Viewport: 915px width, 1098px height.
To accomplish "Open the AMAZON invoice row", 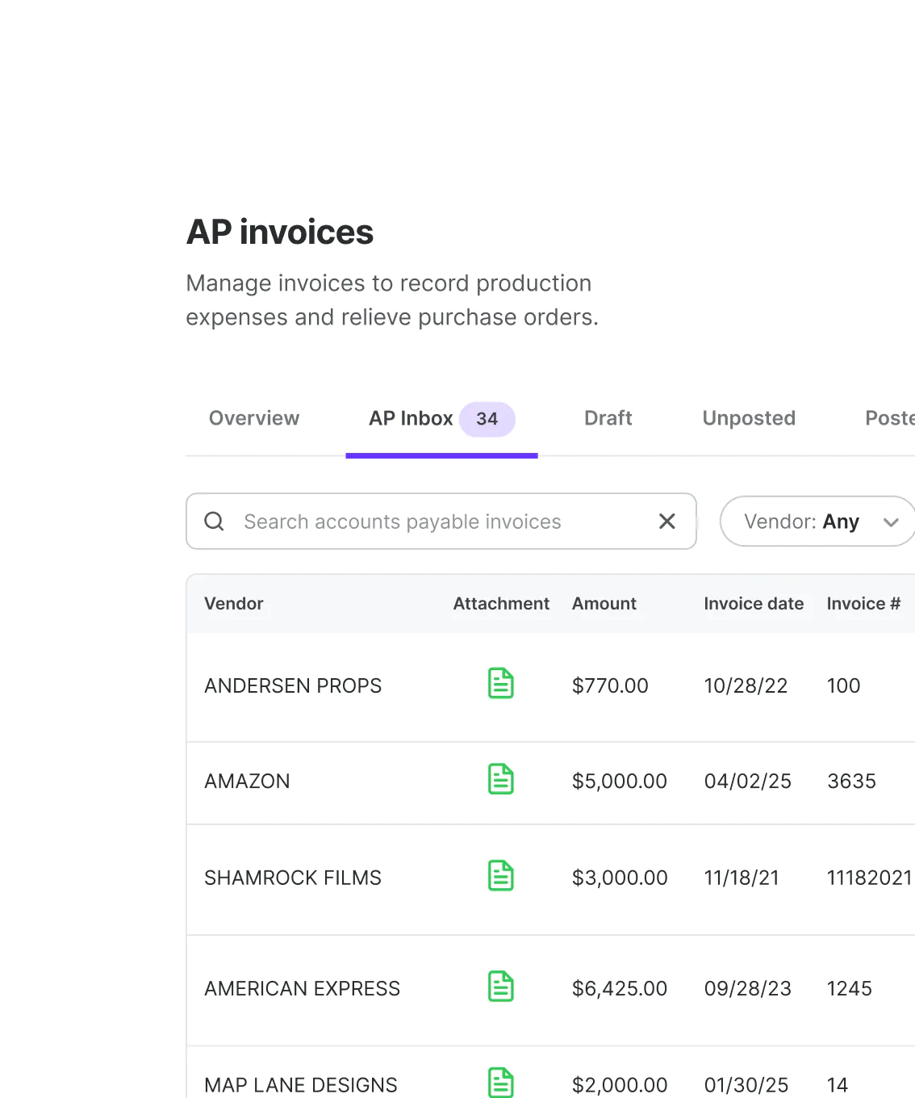I will click(247, 782).
